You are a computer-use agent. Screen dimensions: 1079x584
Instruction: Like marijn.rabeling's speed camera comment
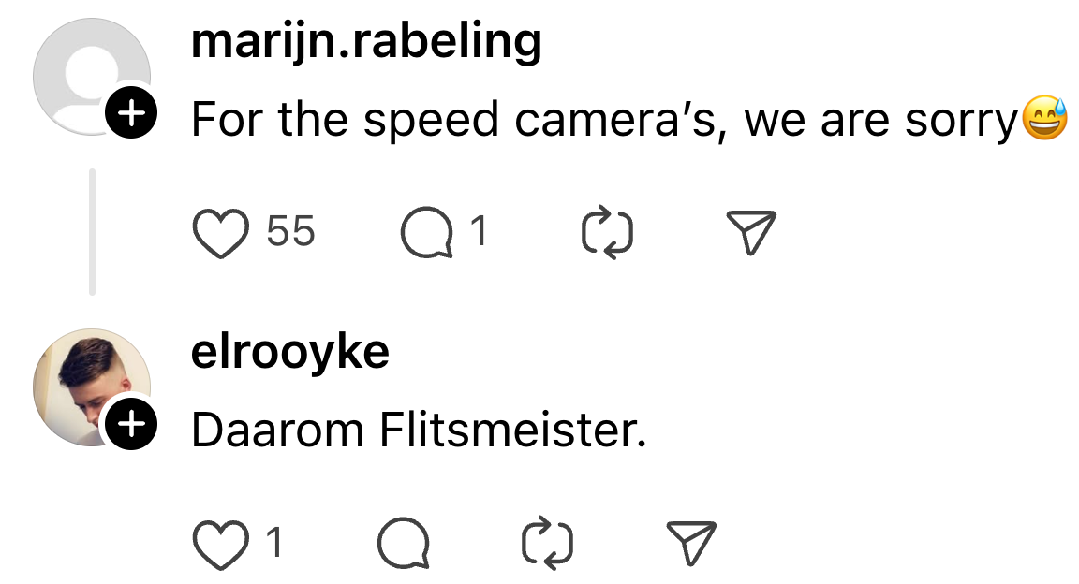[x=218, y=233]
